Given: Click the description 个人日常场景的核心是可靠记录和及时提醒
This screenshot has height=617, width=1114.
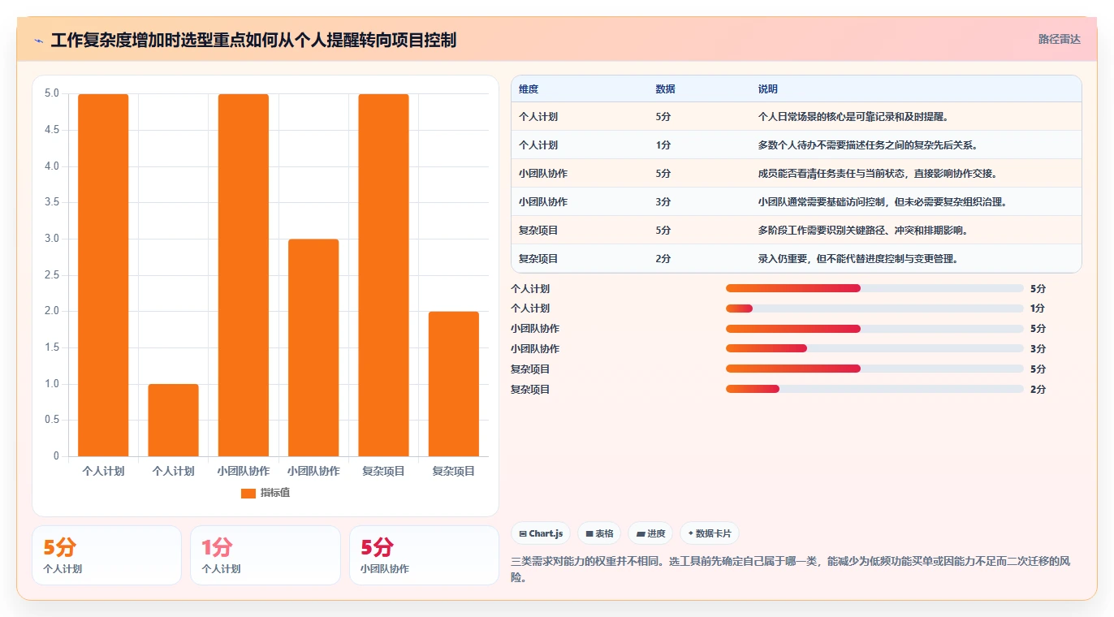Looking at the screenshot, I should pos(853,117).
